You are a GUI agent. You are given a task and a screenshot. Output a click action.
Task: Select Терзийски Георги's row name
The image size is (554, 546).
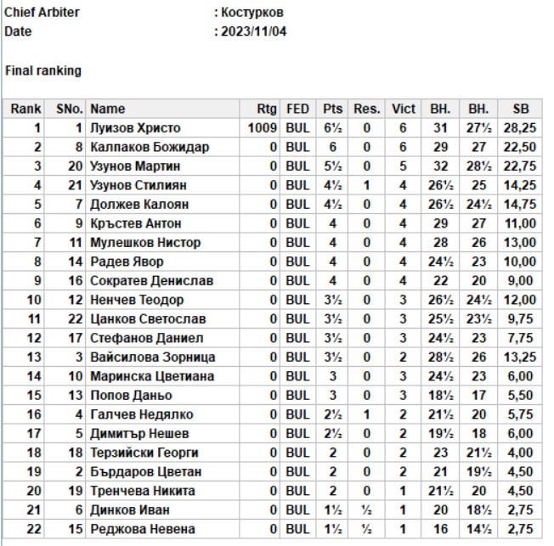pos(144,453)
